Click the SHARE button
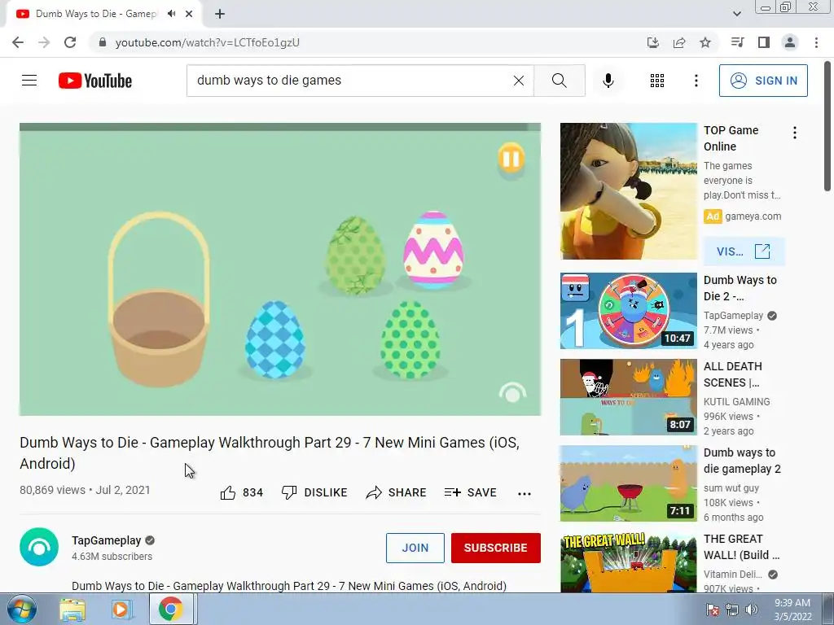The width and height of the screenshot is (834, 625). 397,492
